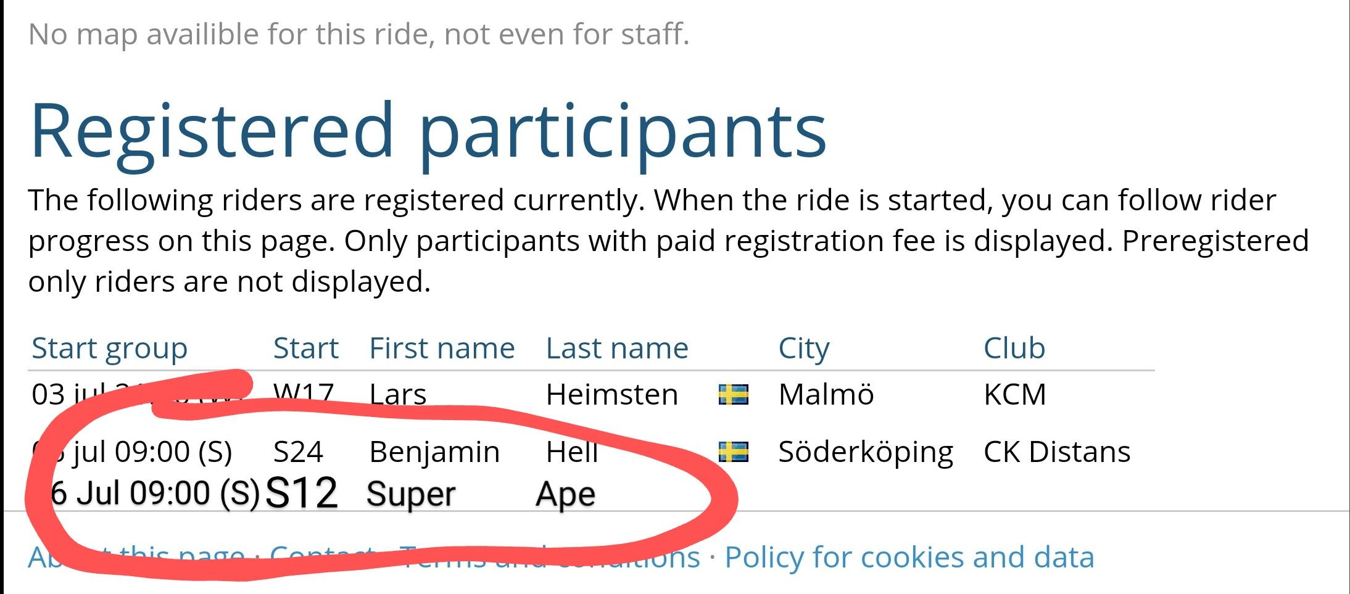The image size is (1350, 594).
Task: Click the S12 start number
Action: 302,493
